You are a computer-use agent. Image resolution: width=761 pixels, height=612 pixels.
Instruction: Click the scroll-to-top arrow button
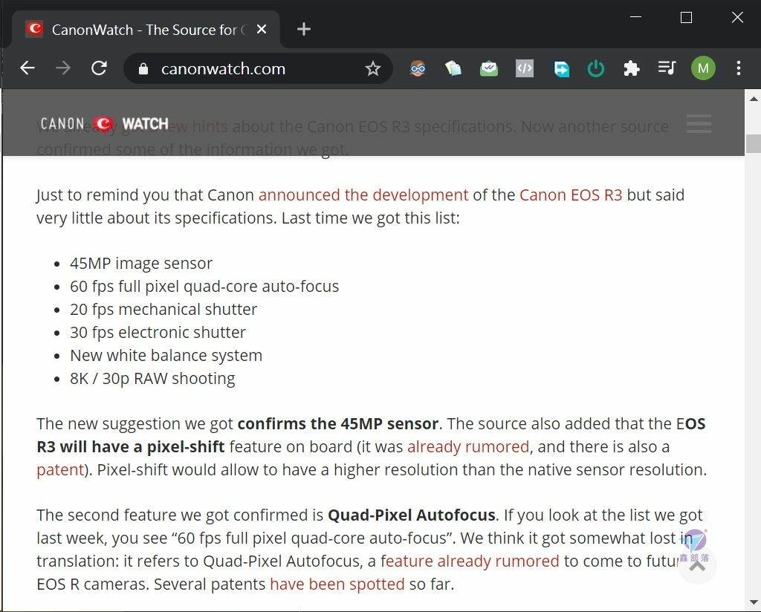pyautogui.click(x=697, y=564)
